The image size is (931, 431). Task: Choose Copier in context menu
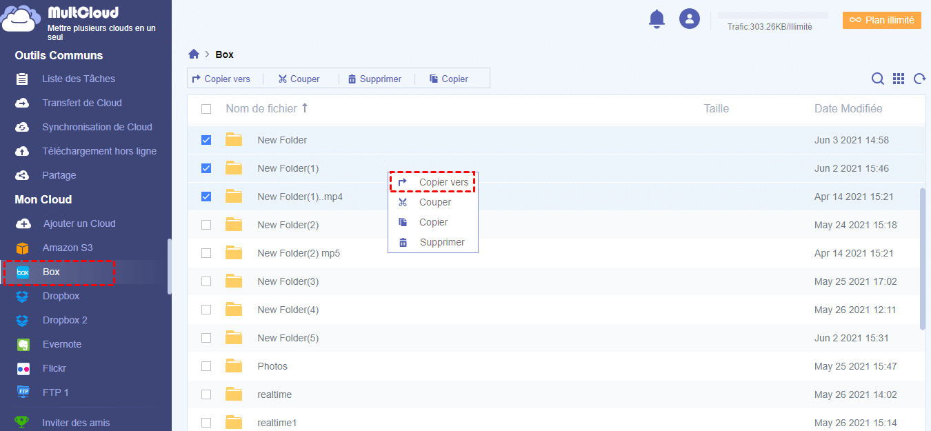(433, 222)
